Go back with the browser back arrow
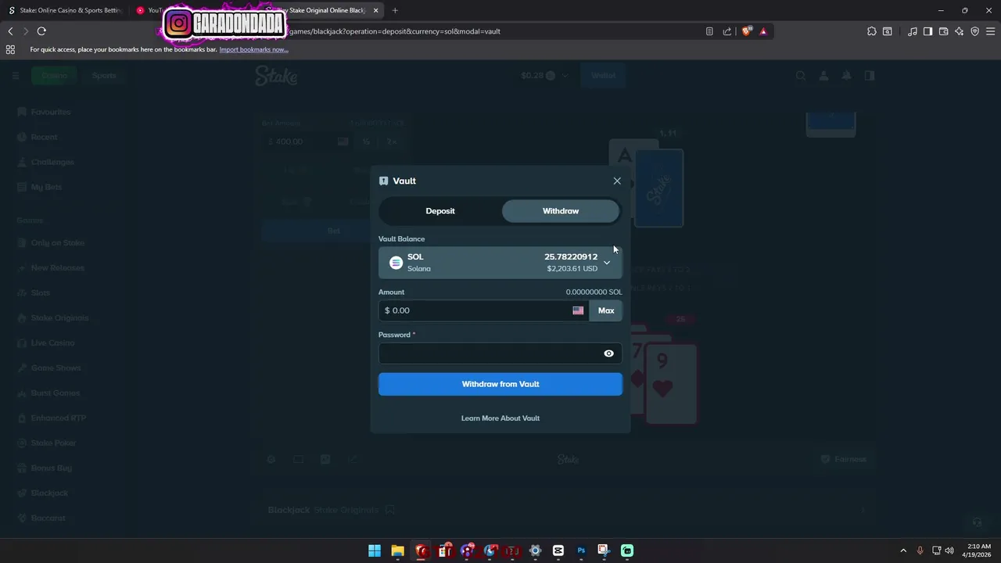1001x563 pixels. point(10,31)
